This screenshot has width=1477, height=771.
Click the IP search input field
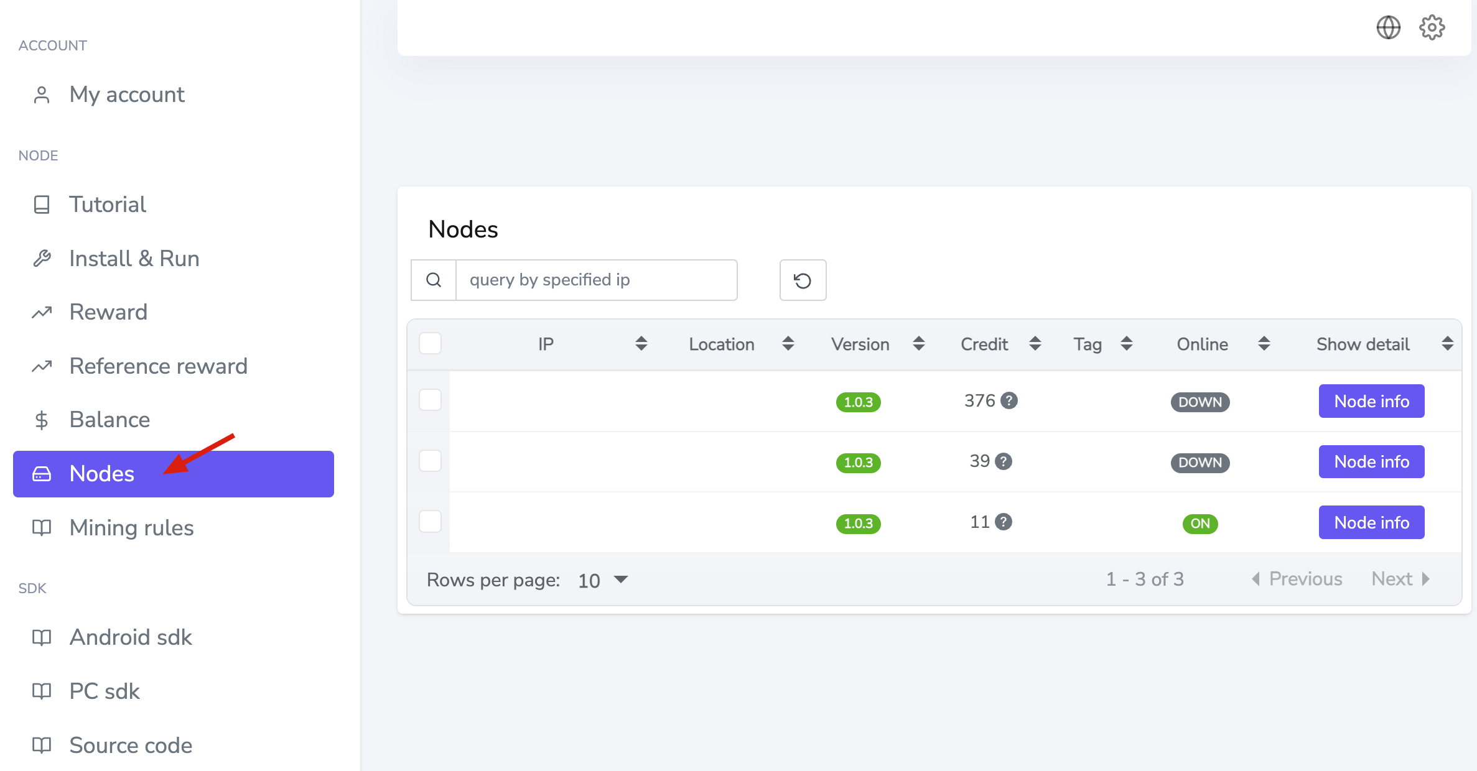[x=597, y=280]
